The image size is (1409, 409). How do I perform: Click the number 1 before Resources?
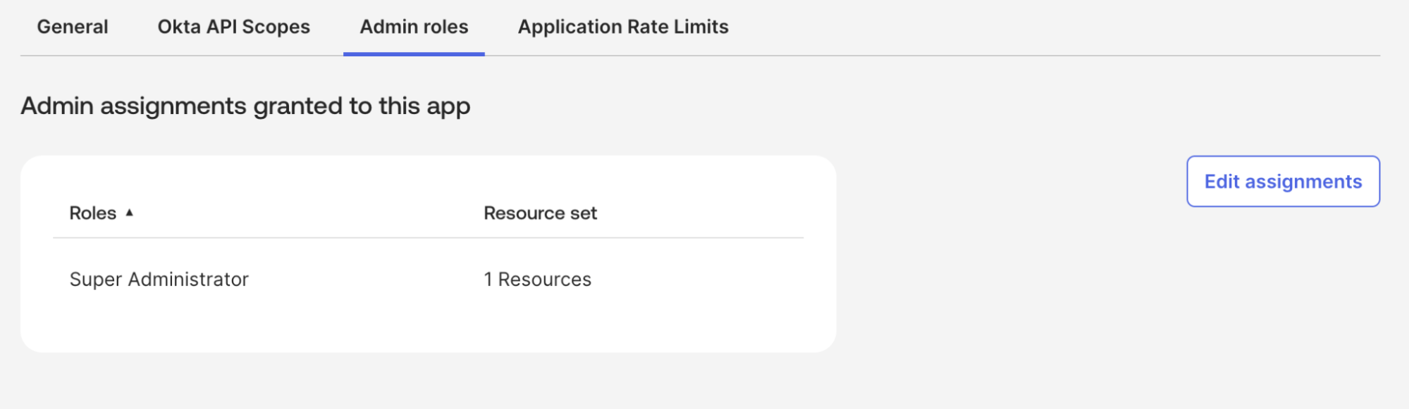click(x=488, y=279)
